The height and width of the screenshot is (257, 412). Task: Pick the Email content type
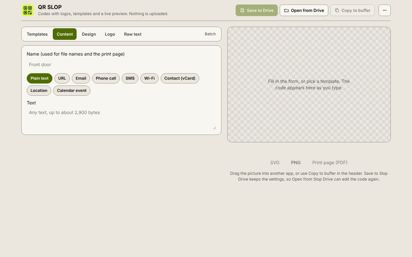tap(81, 78)
